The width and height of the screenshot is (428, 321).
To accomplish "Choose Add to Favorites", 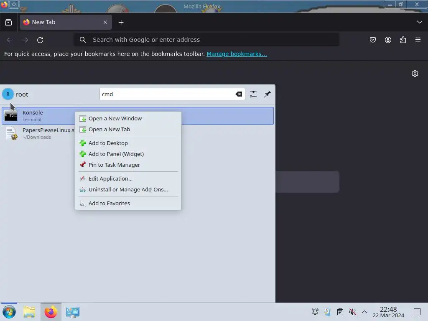I will click(128, 204).
